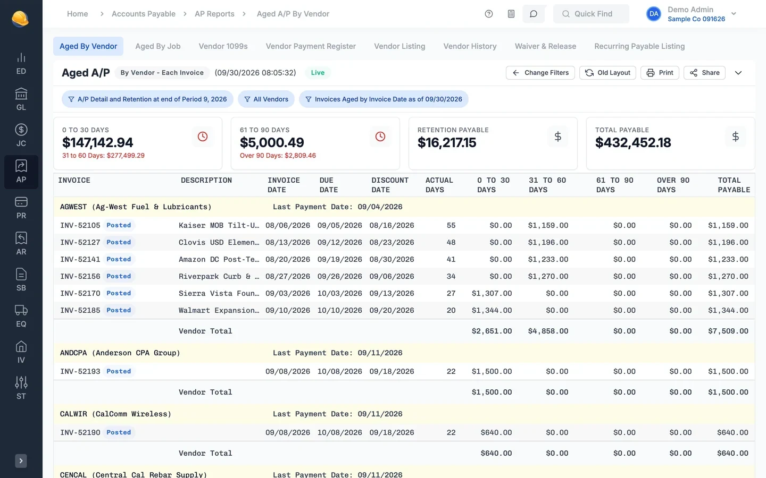Open the A/P Detail and Retention period filter
This screenshot has width=766, height=478.
pyautogui.click(x=147, y=99)
